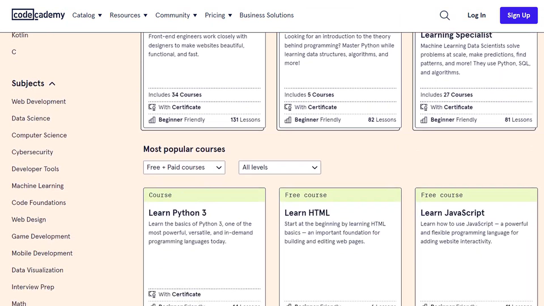Click certificate icon in Learn Python 3 card
Image resolution: width=544 pixels, height=306 pixels.
(152, 294)
